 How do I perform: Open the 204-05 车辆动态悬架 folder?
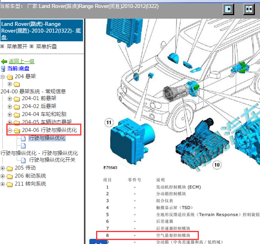tap(47, 122)
